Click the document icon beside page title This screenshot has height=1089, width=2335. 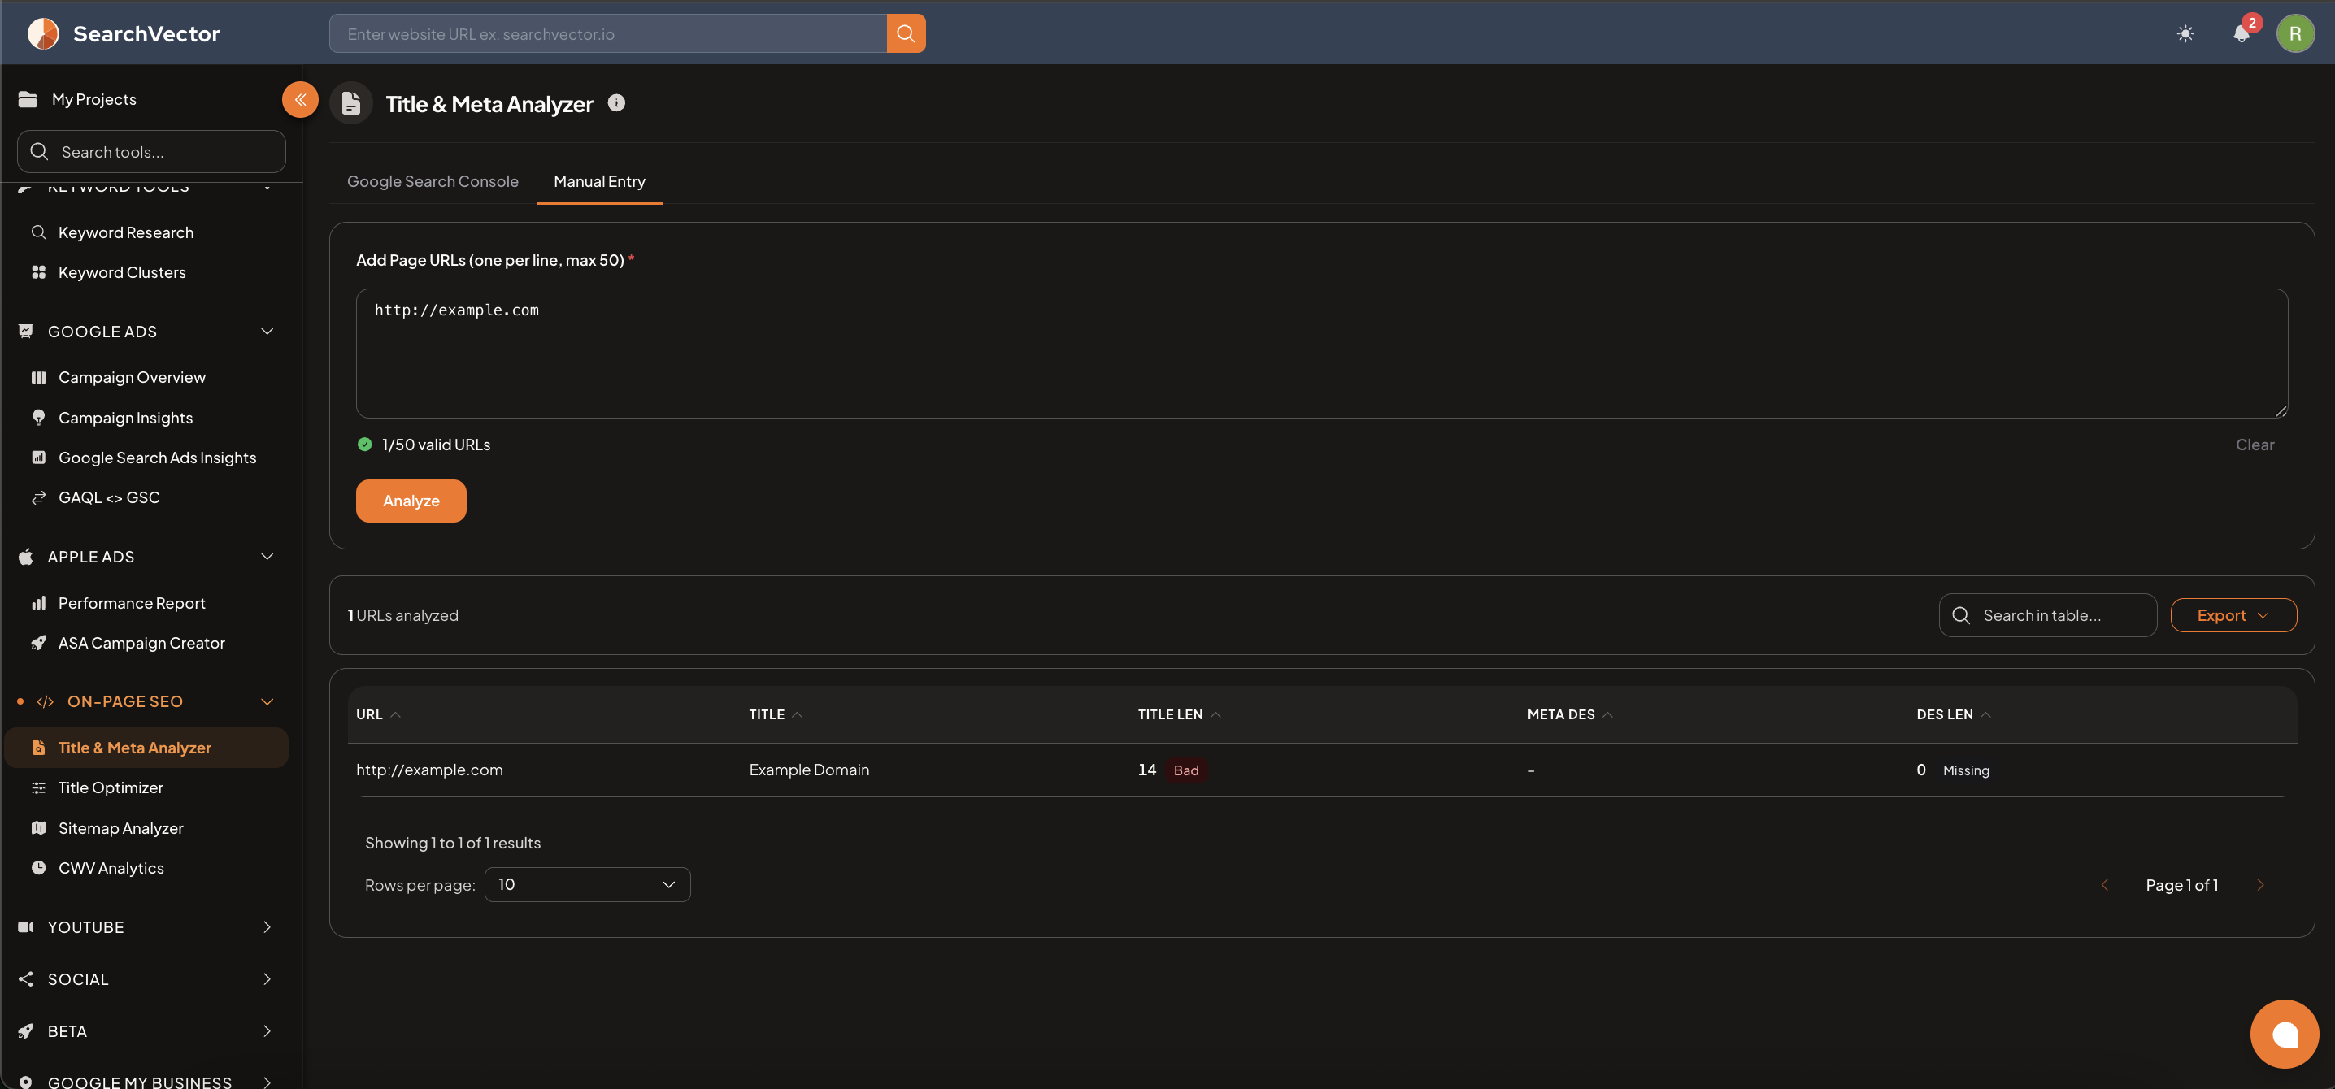point(350,103)
